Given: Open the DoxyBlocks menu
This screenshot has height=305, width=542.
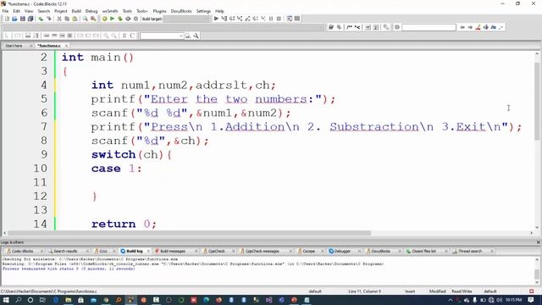Looking at the screenshot, I should (181, 11).
